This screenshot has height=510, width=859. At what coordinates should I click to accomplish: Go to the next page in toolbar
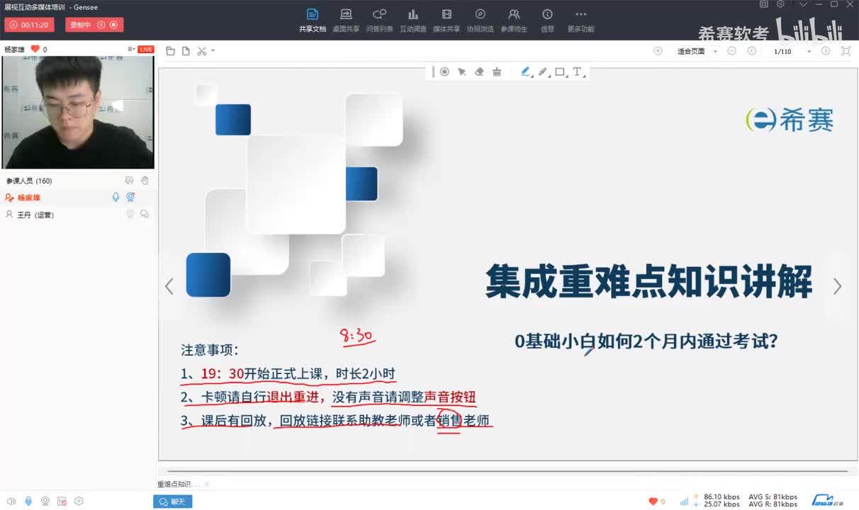(x=826, y=51)
